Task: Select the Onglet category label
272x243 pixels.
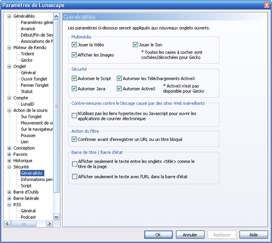Action: click(20, 66)
